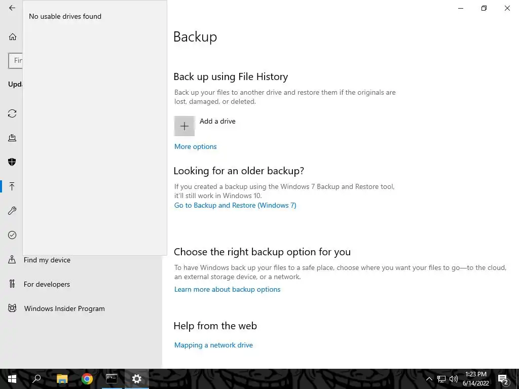Image resolution: width=519 pixels, height=389 pixels.
Task: Open the notification action center
Action: (503, 379)
